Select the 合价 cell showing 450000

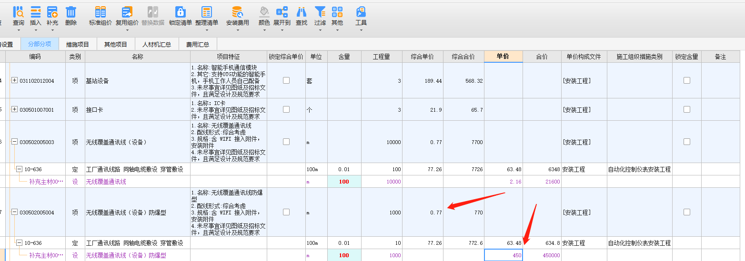click(542, 255)
